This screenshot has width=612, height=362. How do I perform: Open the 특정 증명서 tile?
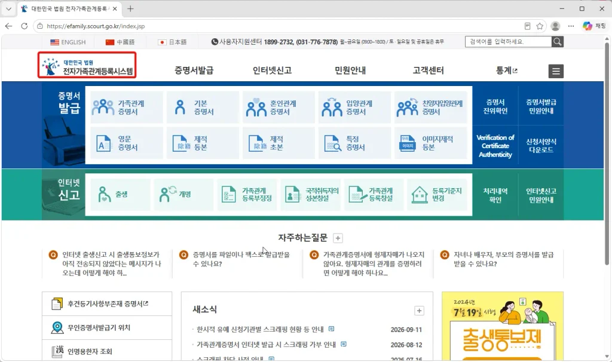[354, 143]
